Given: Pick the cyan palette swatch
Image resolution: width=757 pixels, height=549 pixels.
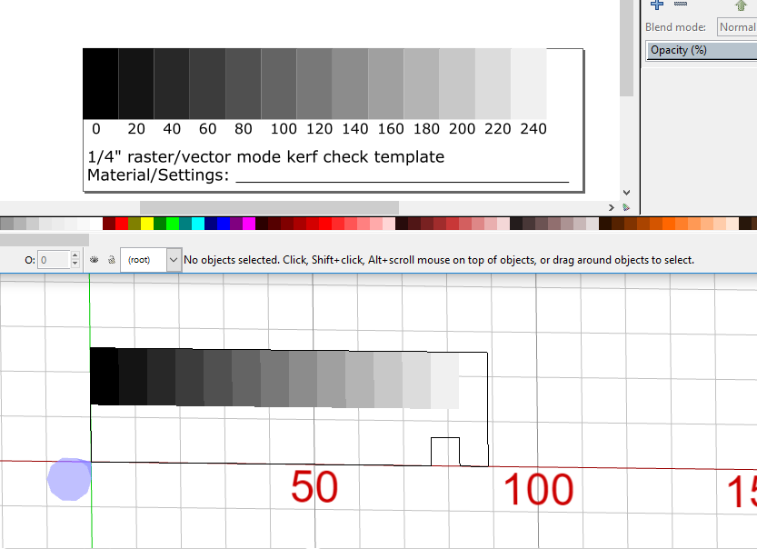Looking at the screenshot, I should (198, 224).
